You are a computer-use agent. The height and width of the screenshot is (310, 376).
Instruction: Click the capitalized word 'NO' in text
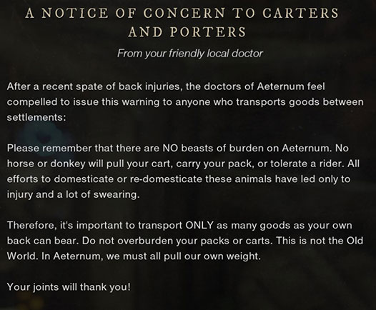pos(170,149)
